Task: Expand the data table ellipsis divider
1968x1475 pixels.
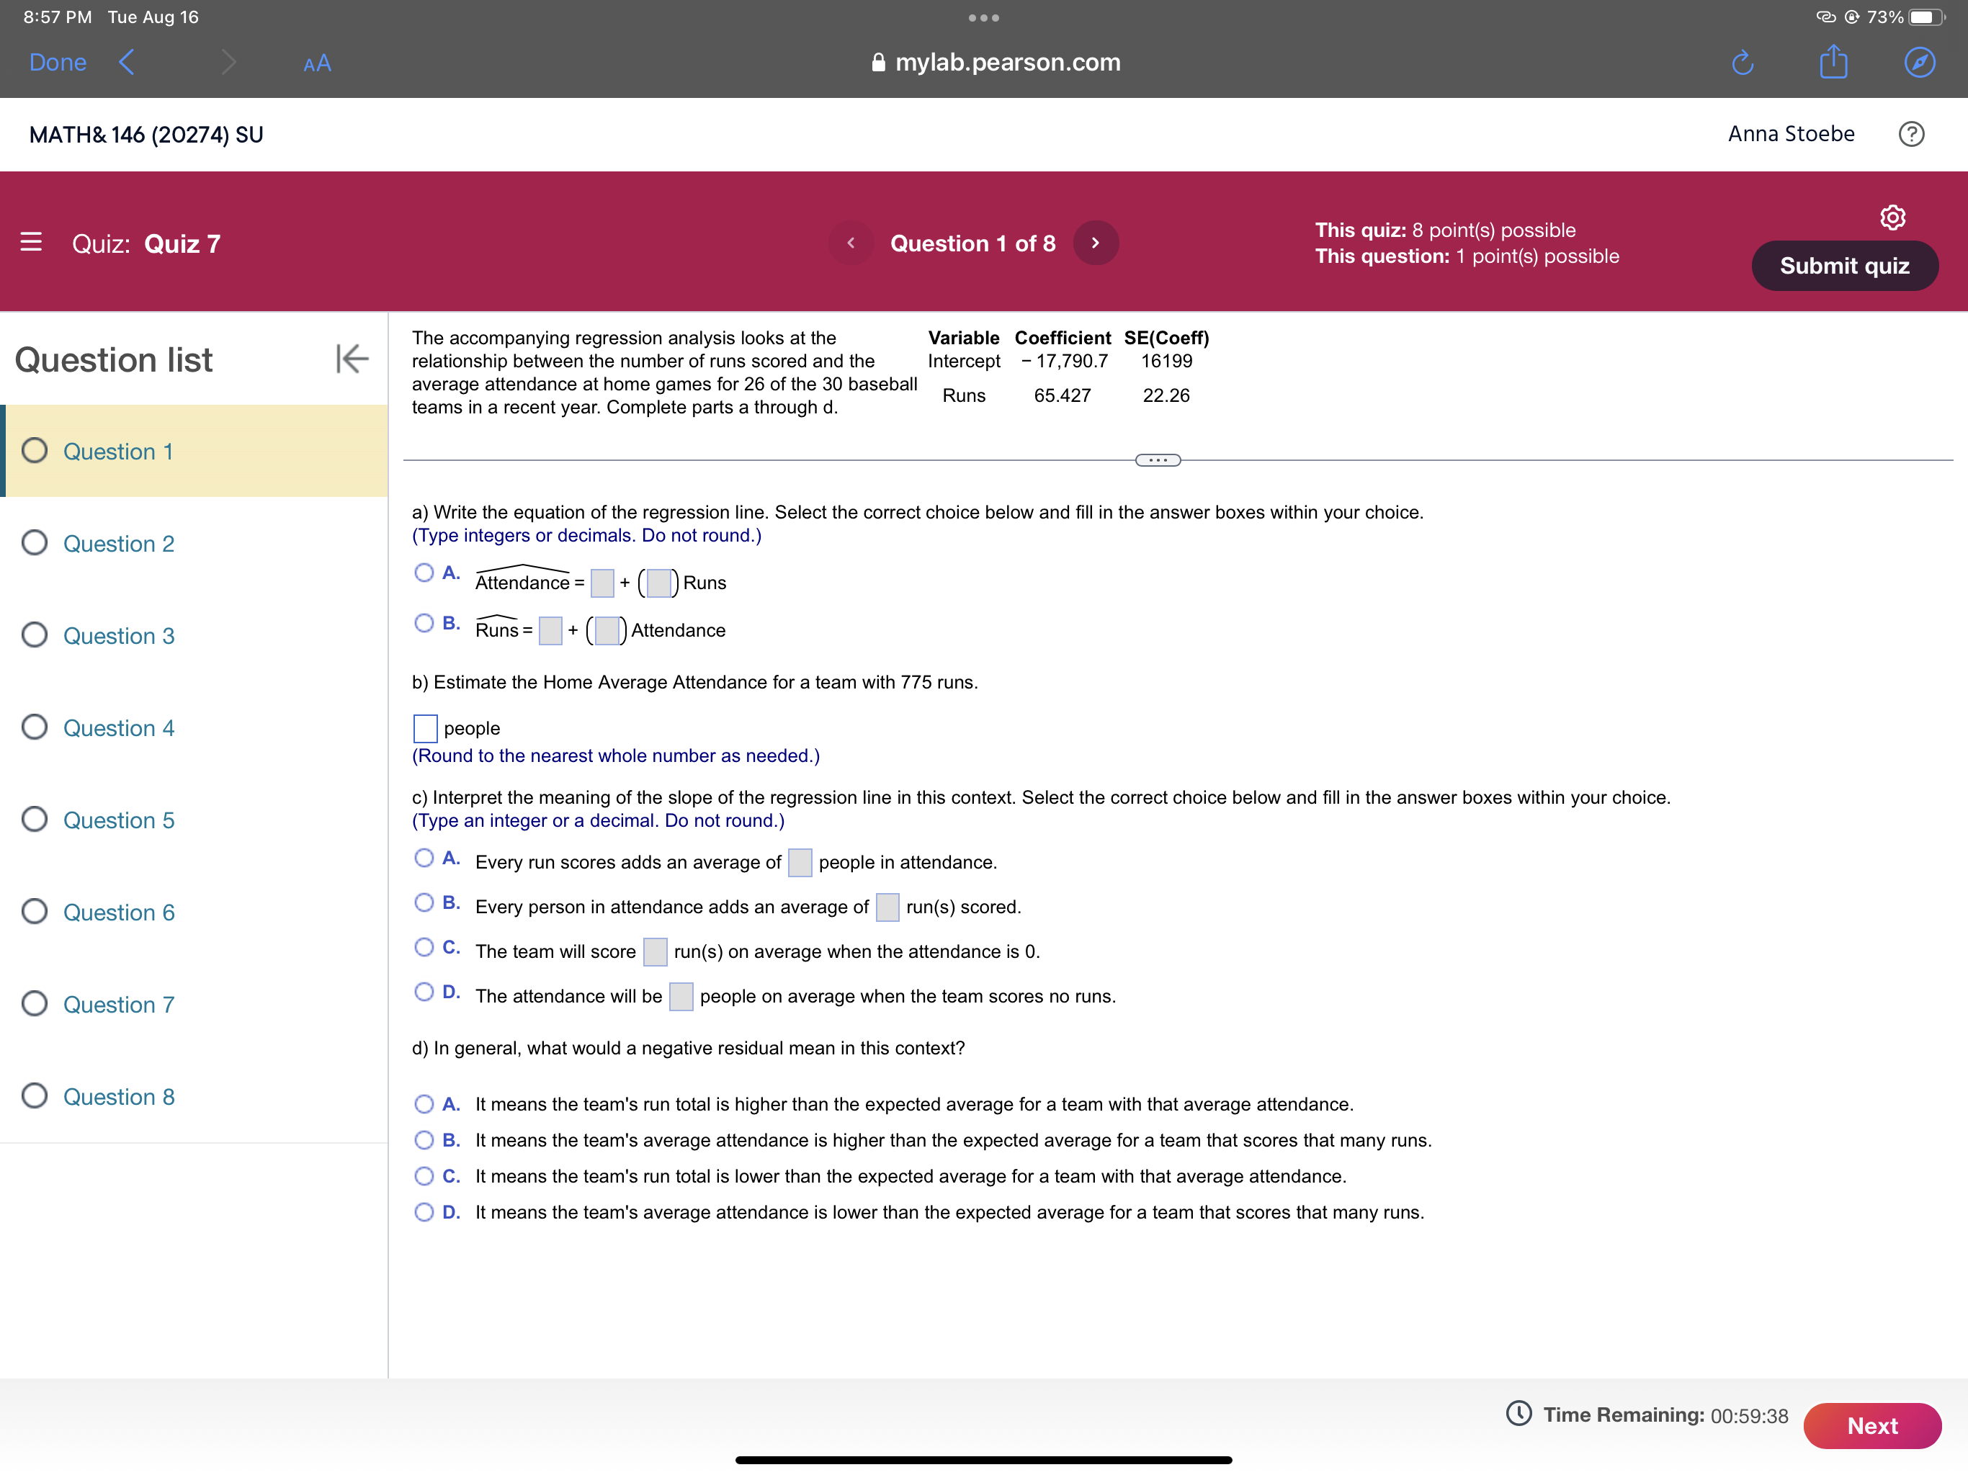Action: tap(1158, 460)
